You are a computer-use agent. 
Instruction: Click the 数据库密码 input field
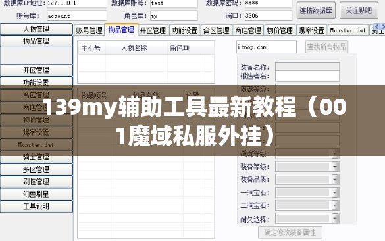pyautogui.click(x=269, y=3)
